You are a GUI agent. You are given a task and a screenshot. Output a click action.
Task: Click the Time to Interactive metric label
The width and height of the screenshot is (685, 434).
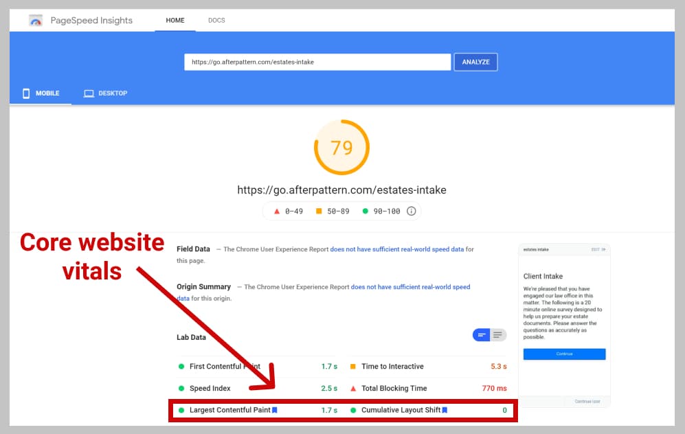pos(392,366)
